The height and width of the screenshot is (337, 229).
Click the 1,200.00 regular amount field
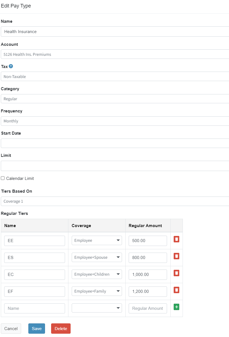coord(148,291)
